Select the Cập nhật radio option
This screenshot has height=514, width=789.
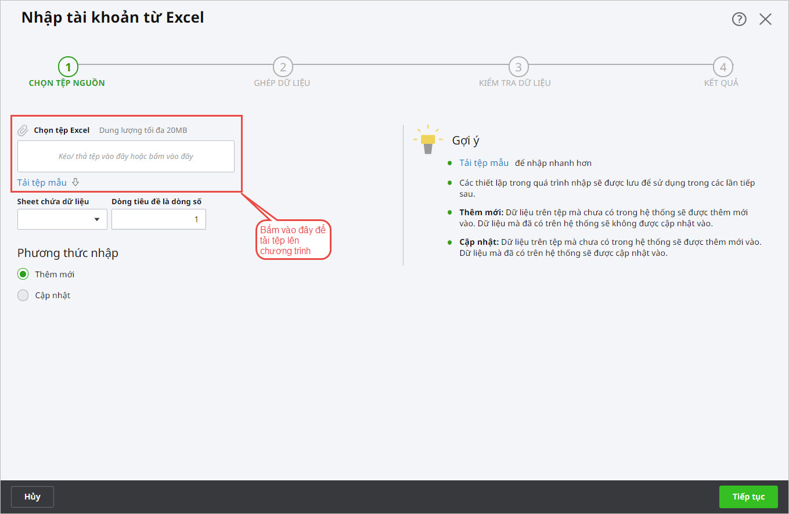point(23,295)
